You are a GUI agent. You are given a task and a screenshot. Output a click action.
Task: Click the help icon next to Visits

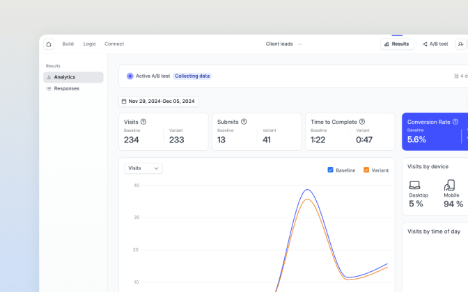[x=143, y=122]
